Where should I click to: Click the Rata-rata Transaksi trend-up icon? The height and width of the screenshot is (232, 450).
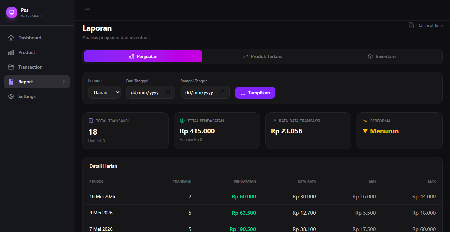pyautogui.click(x=274, y=121)
